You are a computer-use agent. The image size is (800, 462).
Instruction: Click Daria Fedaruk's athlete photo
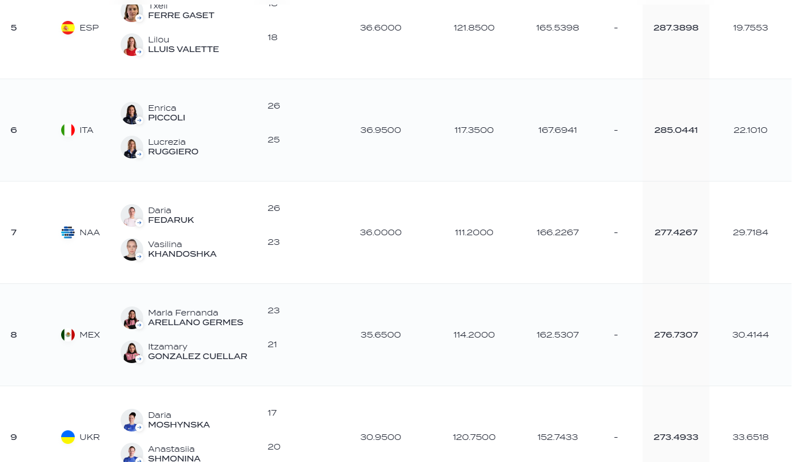tap(132, 215)
